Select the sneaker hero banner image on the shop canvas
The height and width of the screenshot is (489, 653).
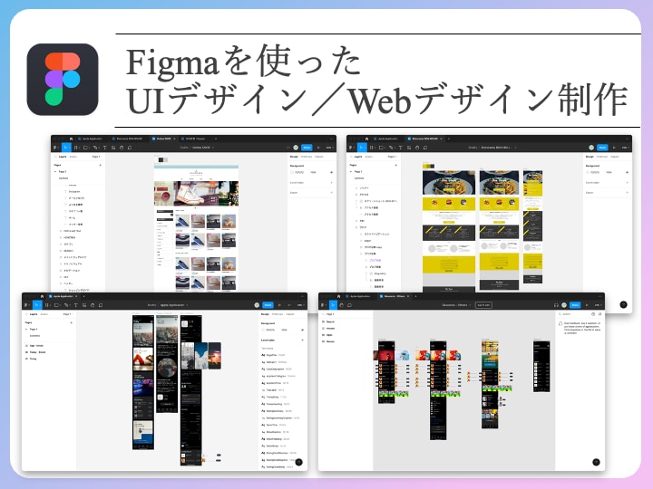196,194
